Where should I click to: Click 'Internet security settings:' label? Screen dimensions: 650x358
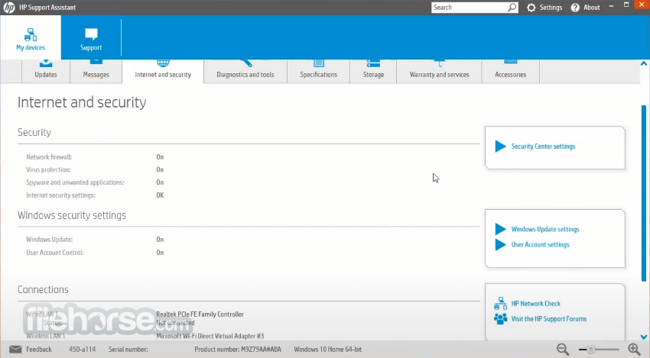point(60,195)
